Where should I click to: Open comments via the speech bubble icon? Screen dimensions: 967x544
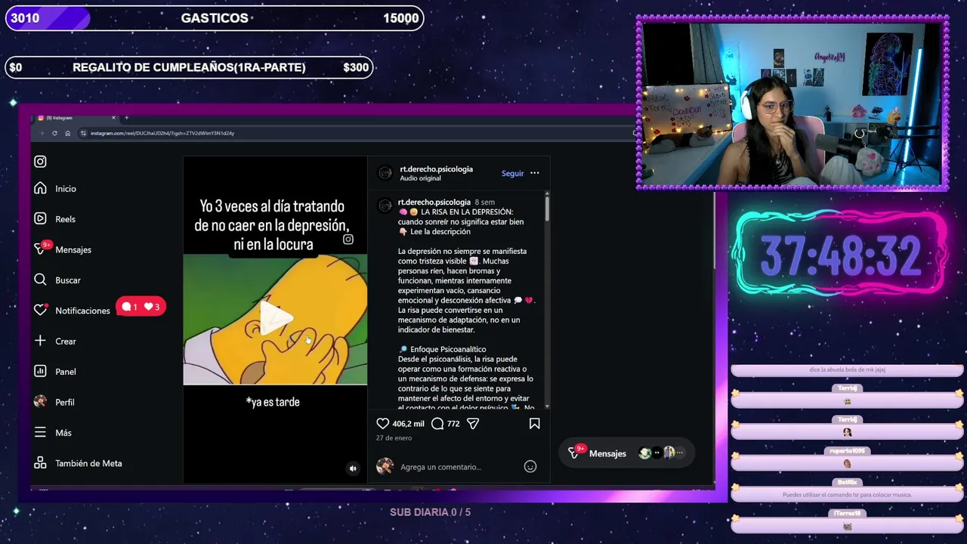(x=437, y=424)
